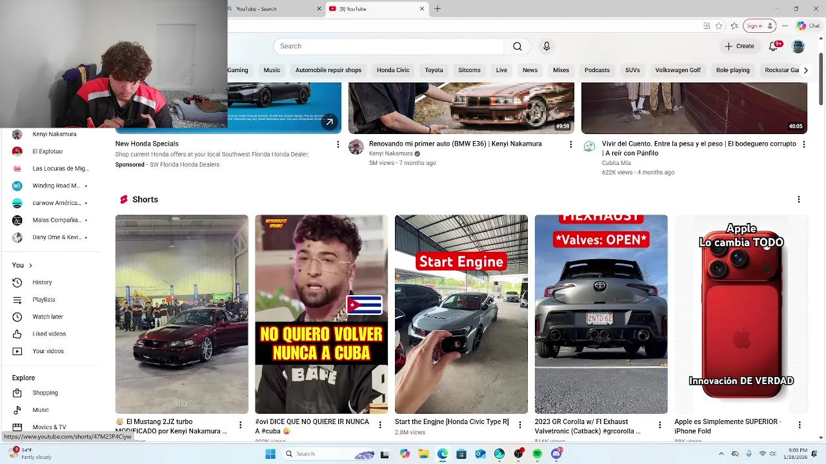Open File Explorer from the taskbar
Viewport: 826px width, 464px height.
coord(424,454)
